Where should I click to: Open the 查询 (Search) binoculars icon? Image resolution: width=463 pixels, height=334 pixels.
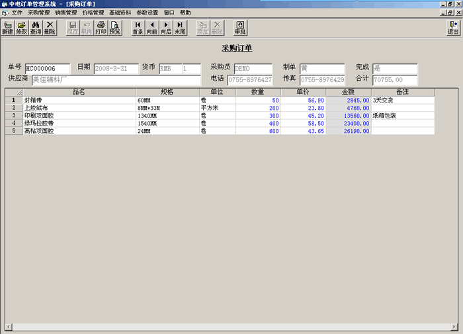pos(36,28)
